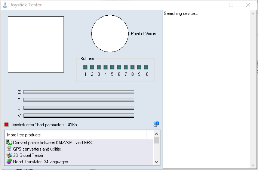Screen dimensions: 258x170
Task: Click the Buttons group label
Action: tap(87, 59)
